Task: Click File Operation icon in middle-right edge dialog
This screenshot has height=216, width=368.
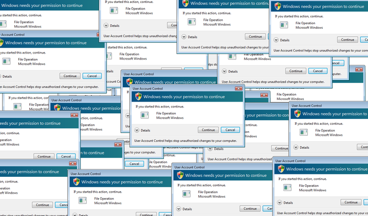Action: coord(304,132)
